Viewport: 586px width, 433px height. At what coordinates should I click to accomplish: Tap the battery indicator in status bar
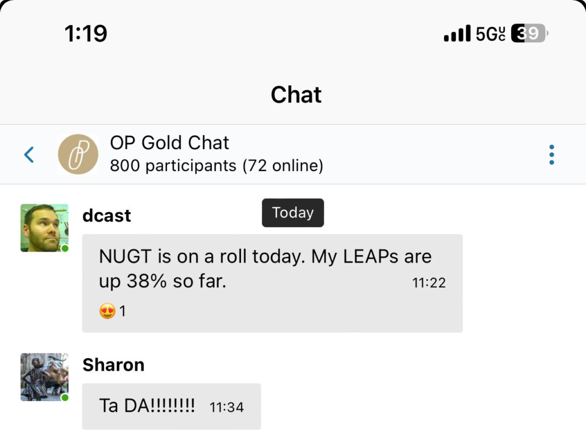click(529, 34)
